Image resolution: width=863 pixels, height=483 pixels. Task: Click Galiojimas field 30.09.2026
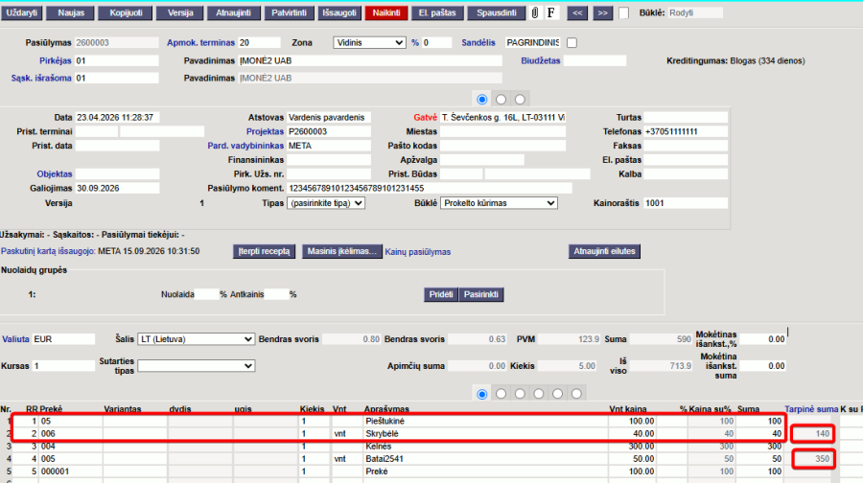(x=117, y=188)
